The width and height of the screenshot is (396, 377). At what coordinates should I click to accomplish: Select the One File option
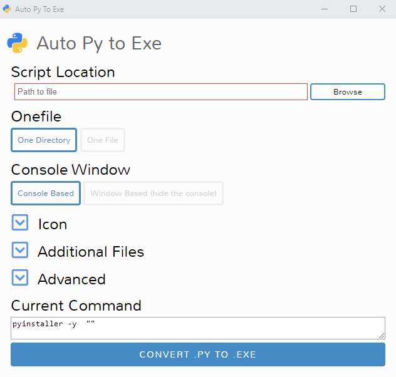tap(103, 140)
